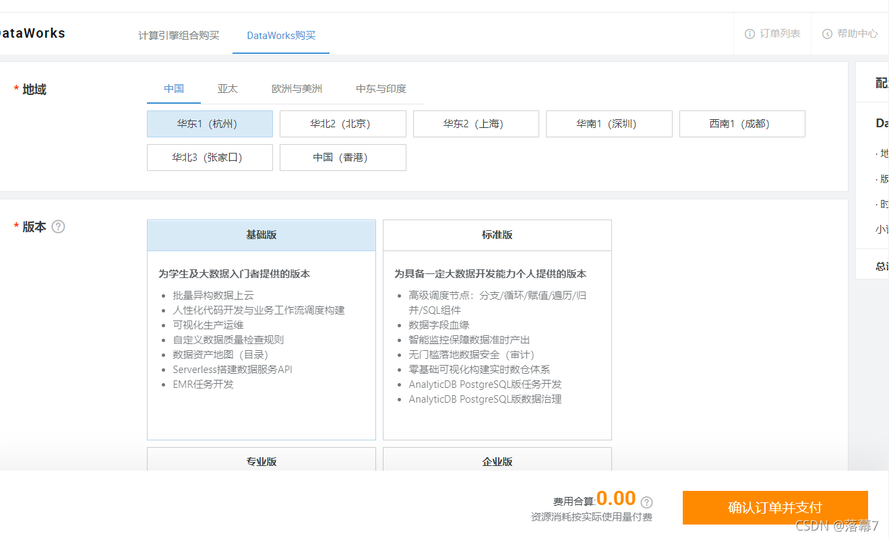Click the question mark next to 费用合算
Screen dimensions: 889x538
[x=646, y=502]
